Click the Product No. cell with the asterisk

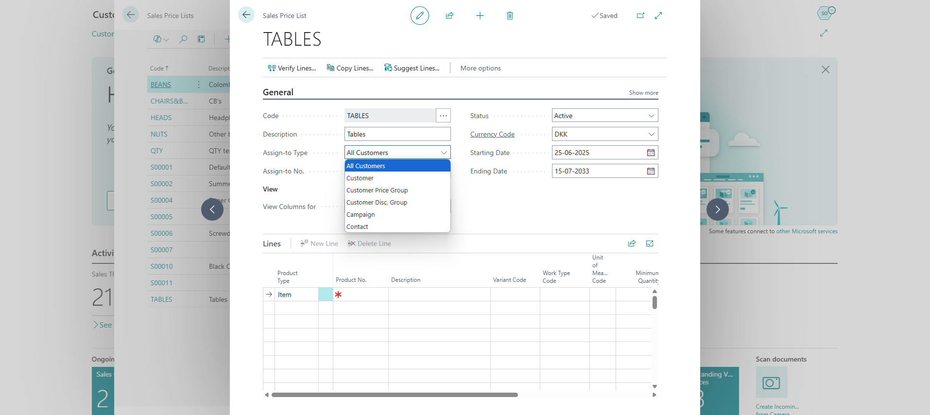[361, 294]
